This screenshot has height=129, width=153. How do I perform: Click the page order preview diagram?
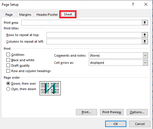point(50,88)
